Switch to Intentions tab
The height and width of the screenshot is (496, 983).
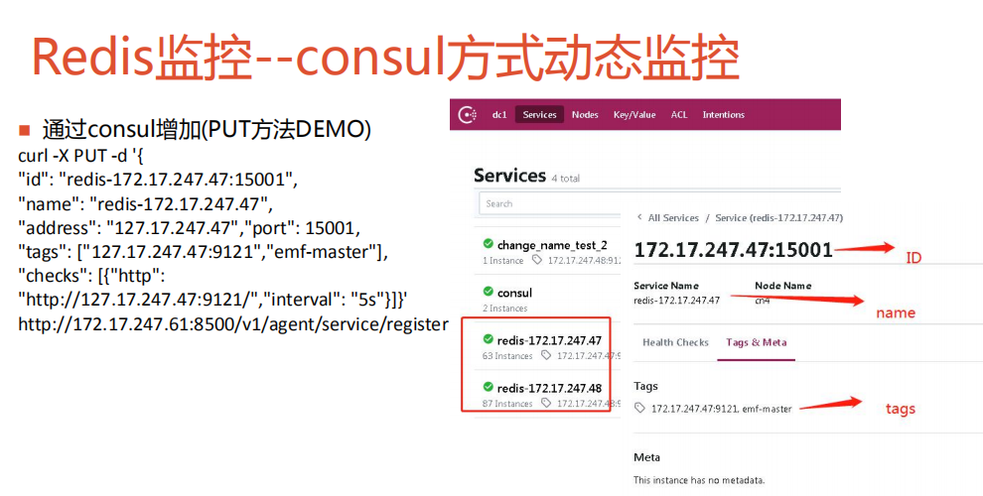coord(723,115)
